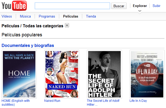
Task: Open the HOME movie poster thumbnail
Action: [19, 74]
